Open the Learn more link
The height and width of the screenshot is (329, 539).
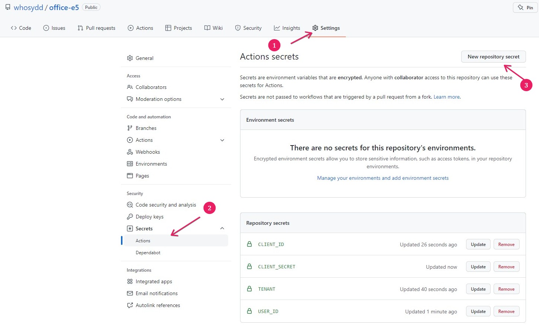coord(447,97)
